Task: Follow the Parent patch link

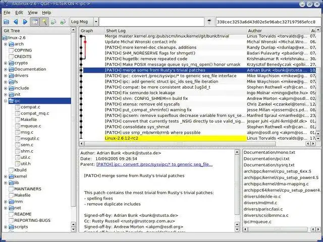Action: 154,164
